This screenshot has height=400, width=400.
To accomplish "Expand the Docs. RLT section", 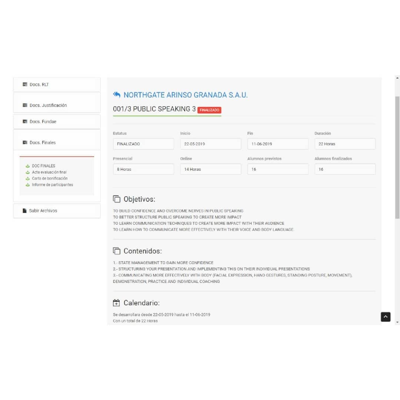I will [57, 84].
